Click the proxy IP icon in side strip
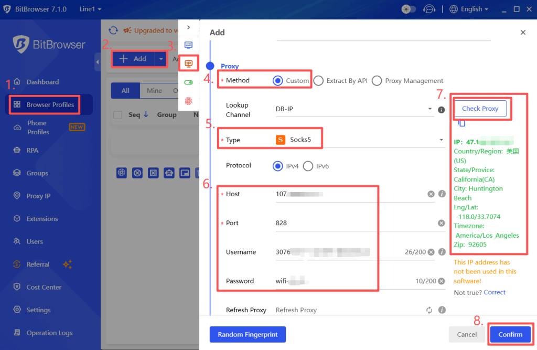Screen dimensions: 537x350 pos(189,64)
